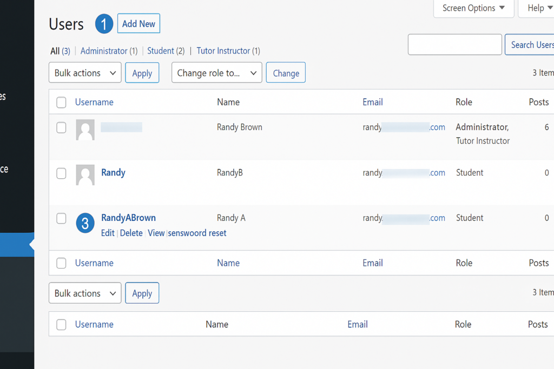Open the Screen Options panel
Image resolution: width=554 pixels, height=369 pixels.
pos(473,8)
